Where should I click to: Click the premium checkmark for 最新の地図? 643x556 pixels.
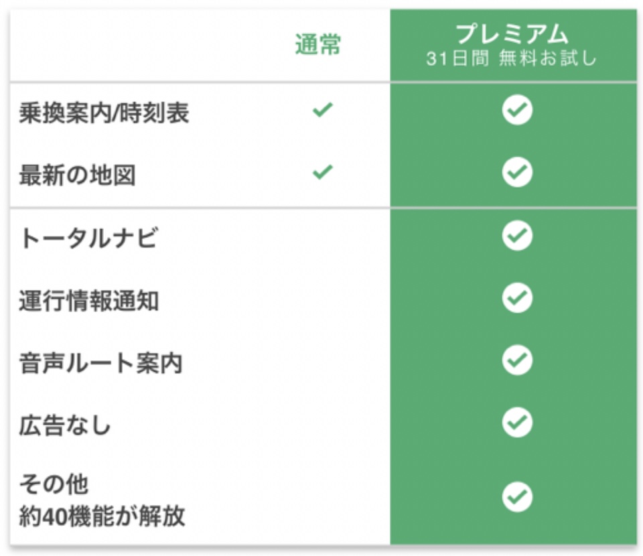tap(517, 171)
